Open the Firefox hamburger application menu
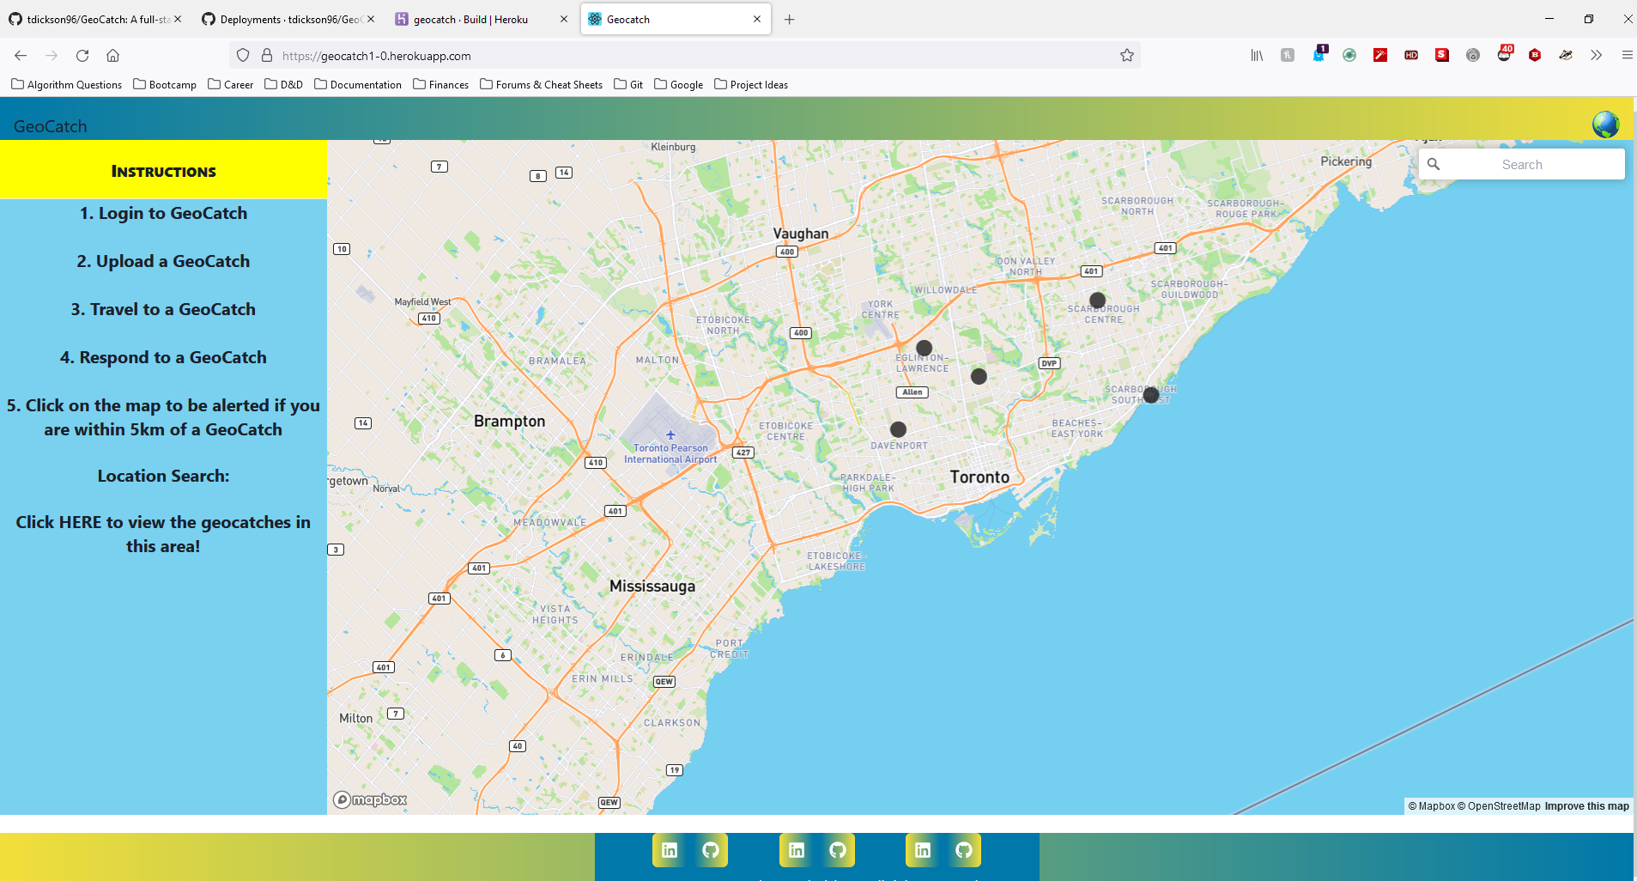This screenshot has height=881, width=1637. click(1627, 55)
